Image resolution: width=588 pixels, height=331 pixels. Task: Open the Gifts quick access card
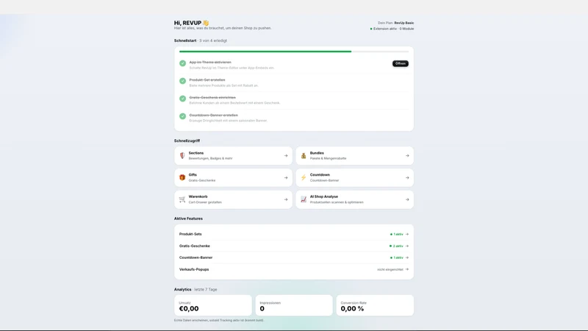click(x=233, y=177)
